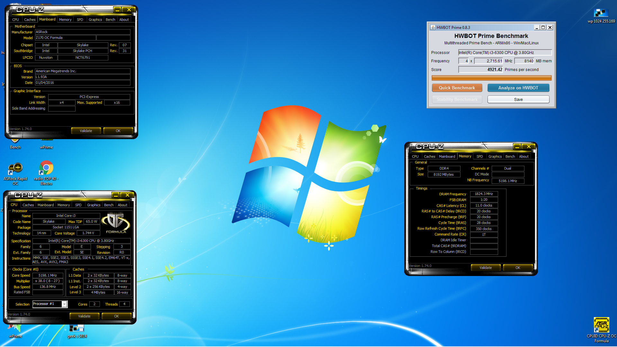Click the Bus Speed value 136.8 MHz
The image size is (617, 347).
(48, 287)
